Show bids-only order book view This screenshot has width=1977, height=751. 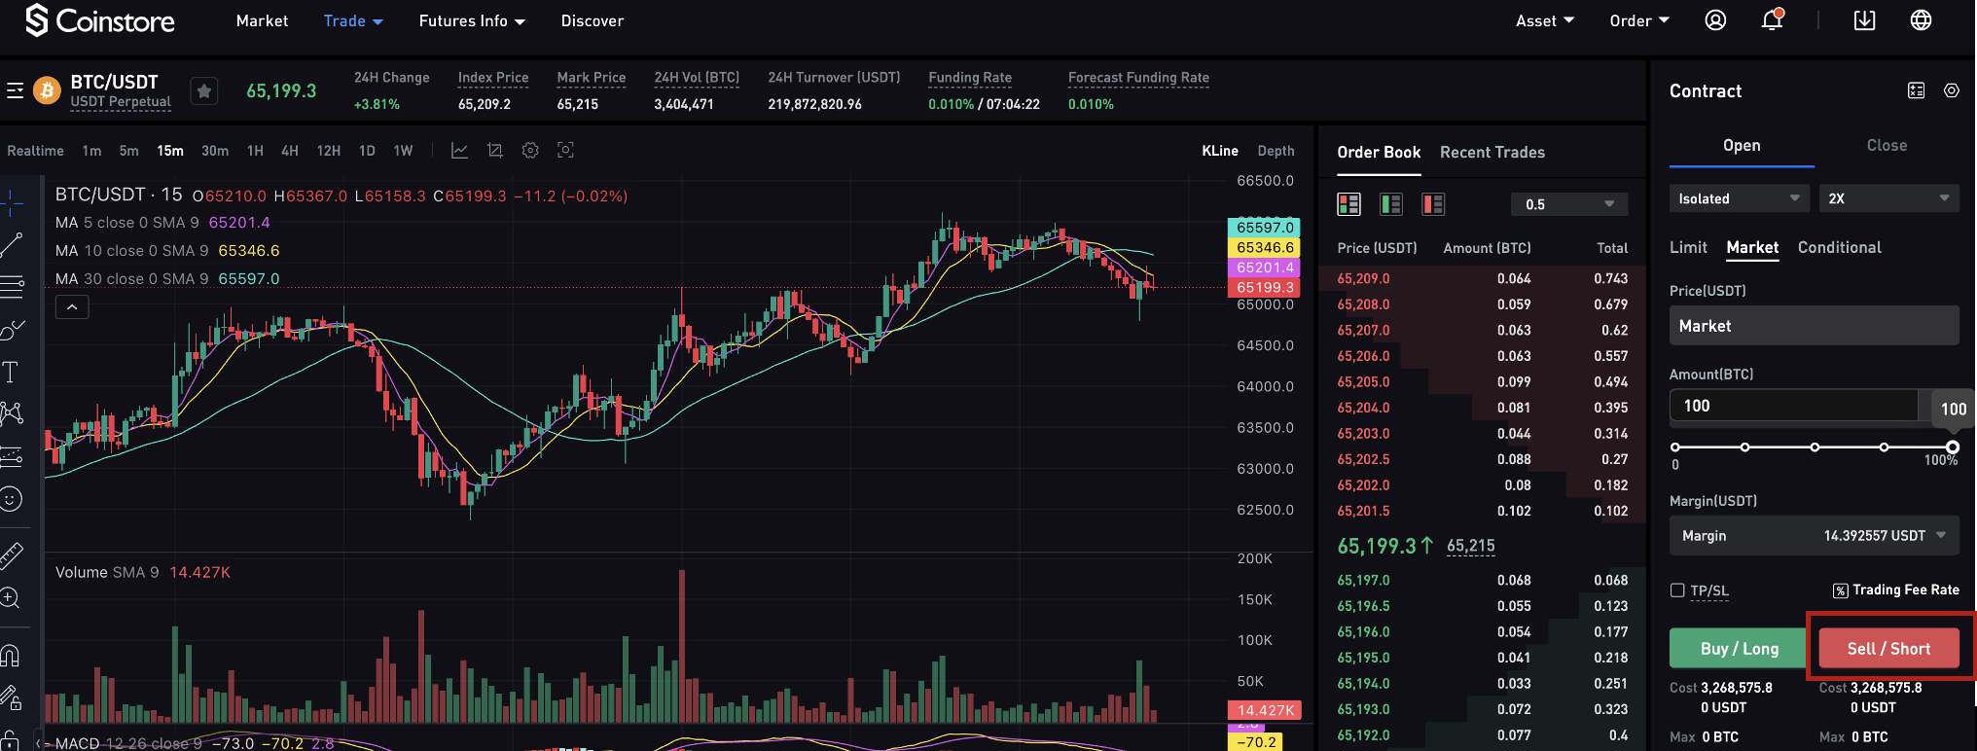click(x=1391, y=203)
